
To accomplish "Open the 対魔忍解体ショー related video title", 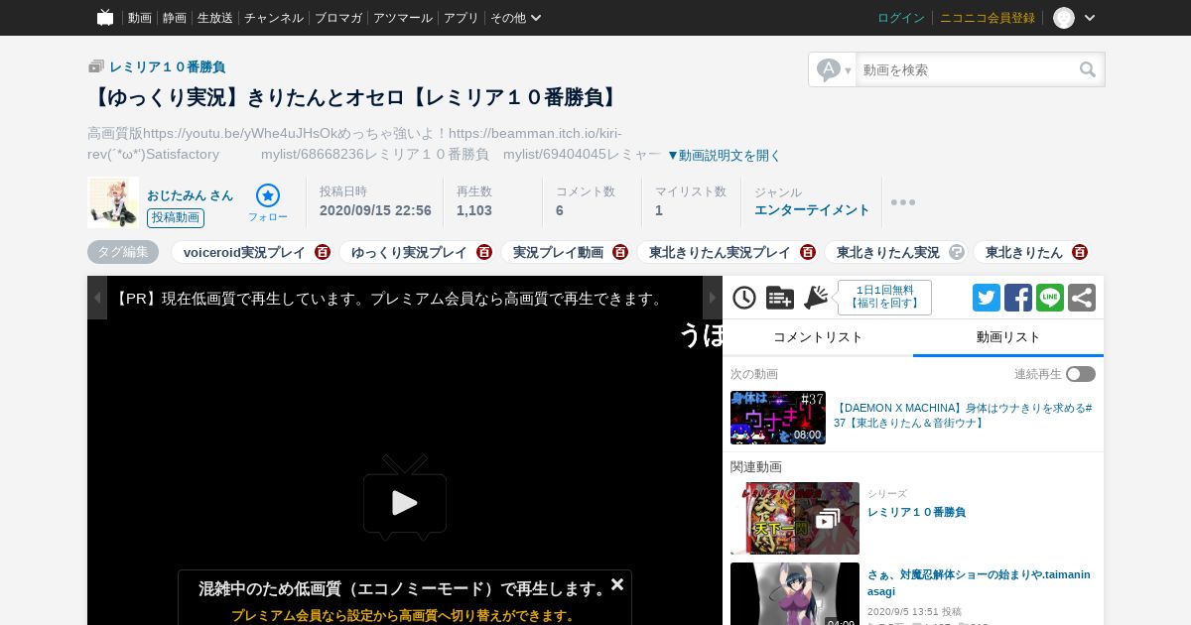I will 979,583.
